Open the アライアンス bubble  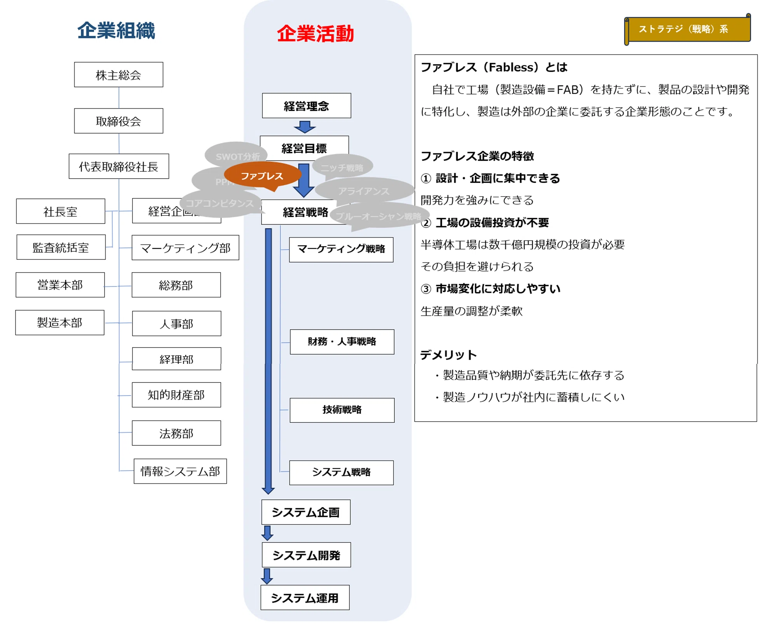pyautogui.click(x=364, y=191)
